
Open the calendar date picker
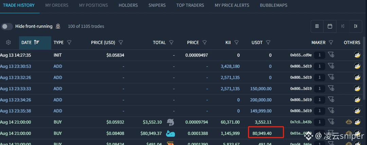point(330,26)
